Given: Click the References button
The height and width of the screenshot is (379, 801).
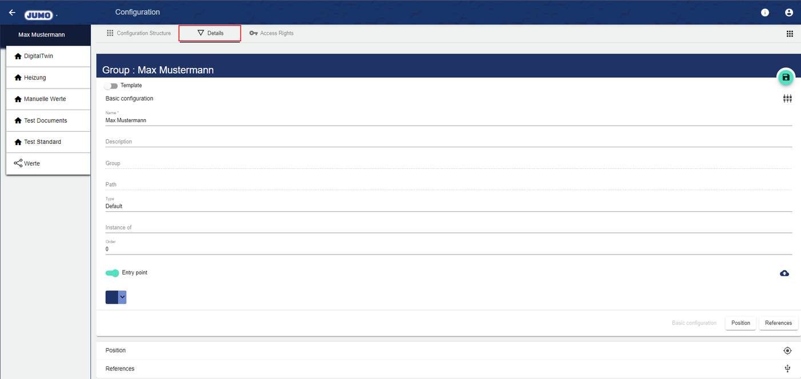Looking at the screenshot, I should click(x=778, y=323).
